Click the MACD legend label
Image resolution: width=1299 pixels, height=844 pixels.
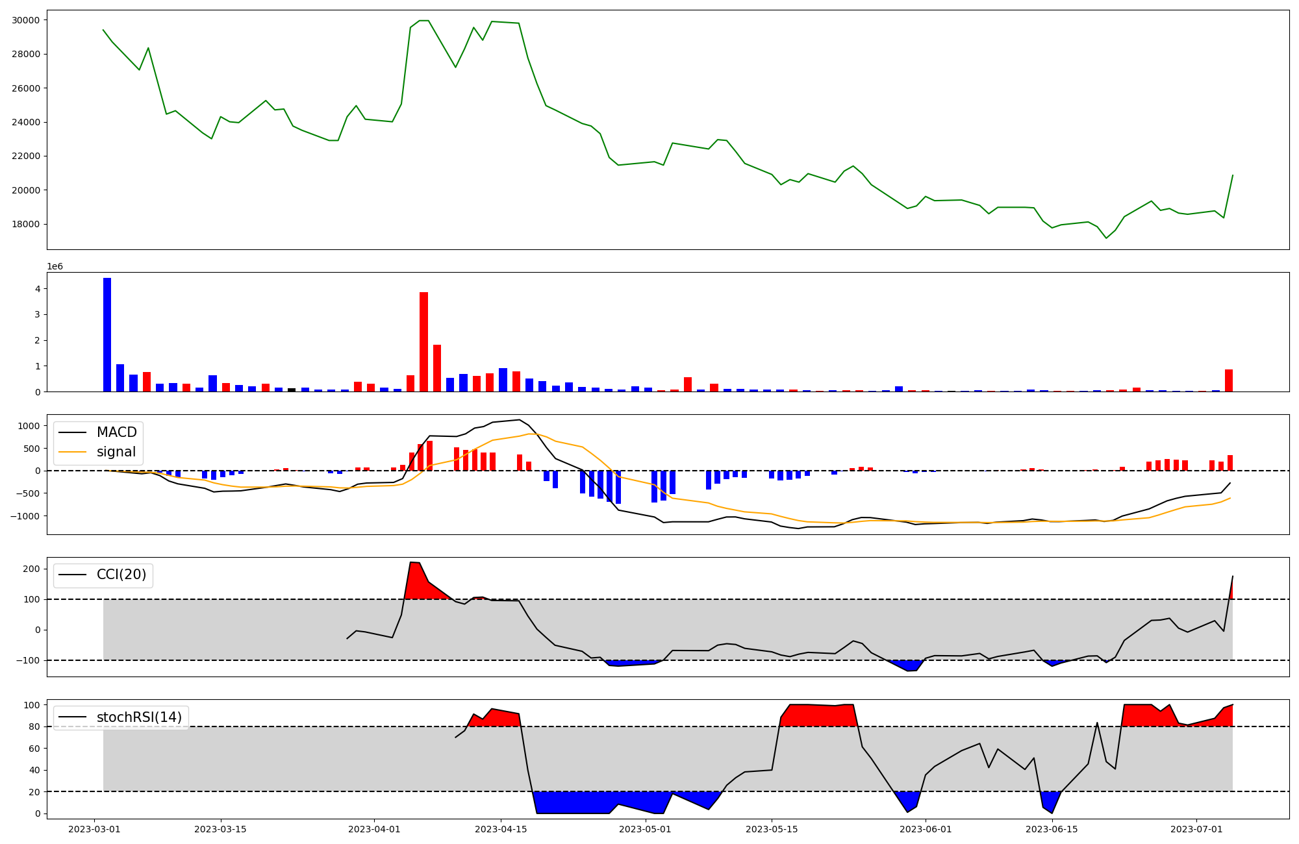click(116, 432)
